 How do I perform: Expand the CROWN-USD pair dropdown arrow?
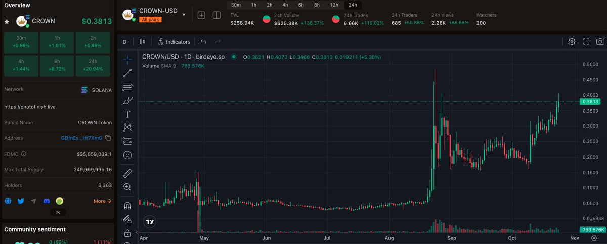tap(184, 14)
